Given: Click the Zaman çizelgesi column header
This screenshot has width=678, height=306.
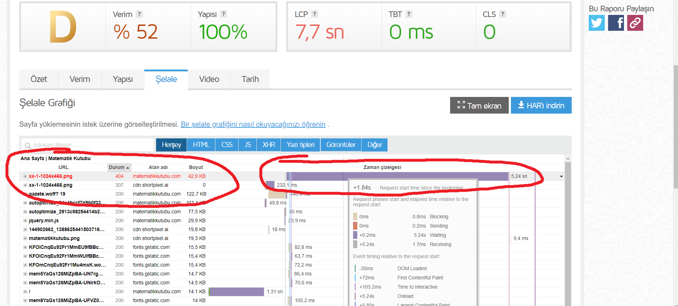Looking at the screenshot, I should tap(382, 167).
